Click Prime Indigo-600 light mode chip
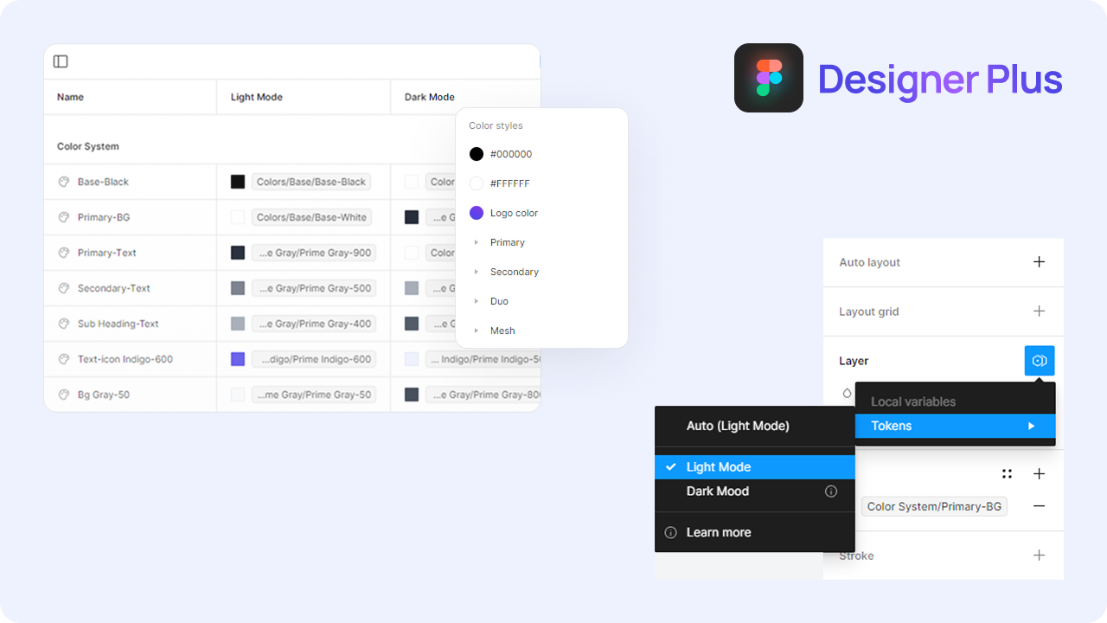Image resolution: width=1107 pixels, height=623 pixels. click(314, 359)
